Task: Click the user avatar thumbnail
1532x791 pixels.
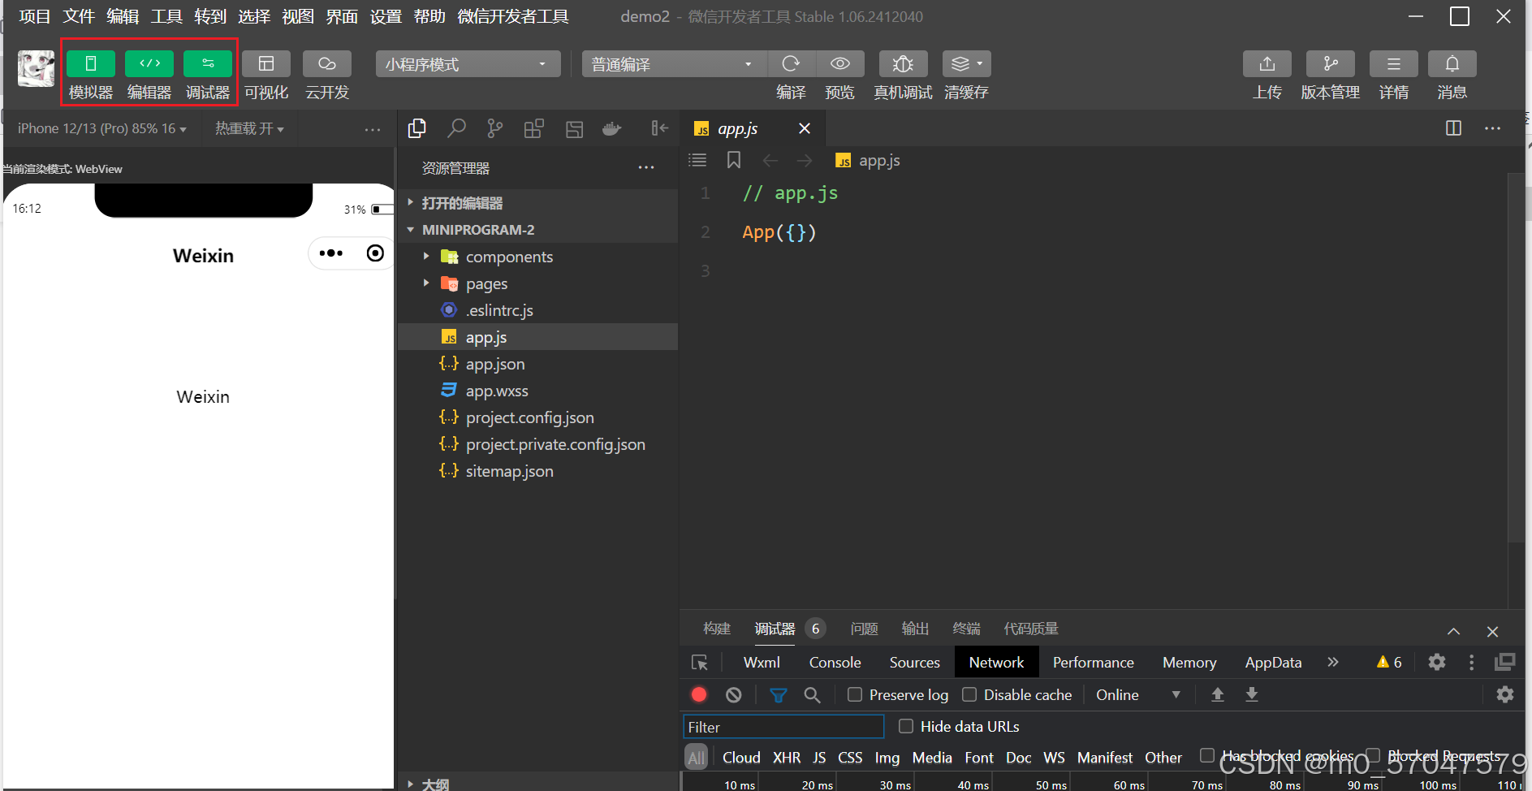Action: pos(37,68)
